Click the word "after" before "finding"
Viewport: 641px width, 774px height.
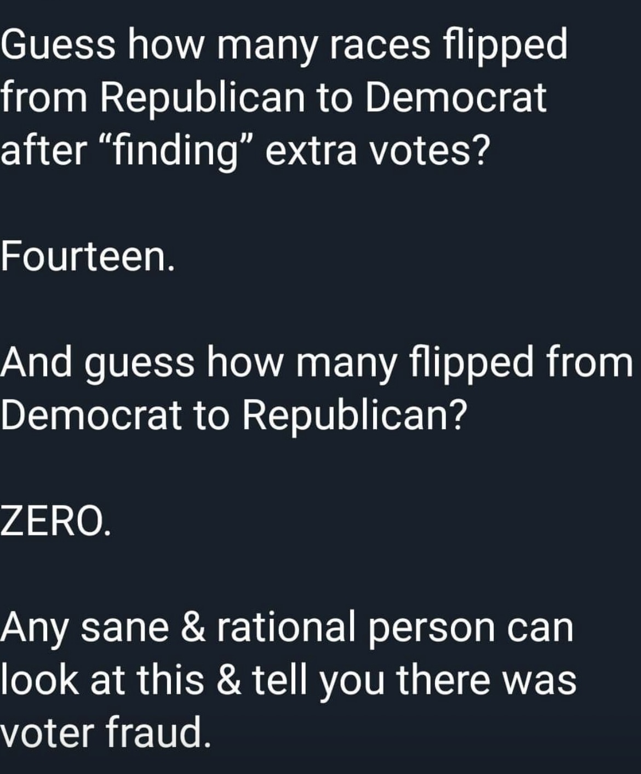pyautogui.click(x=43, y=150)
